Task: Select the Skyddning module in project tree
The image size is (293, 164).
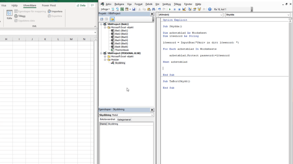Action: (x=120, y=63)
